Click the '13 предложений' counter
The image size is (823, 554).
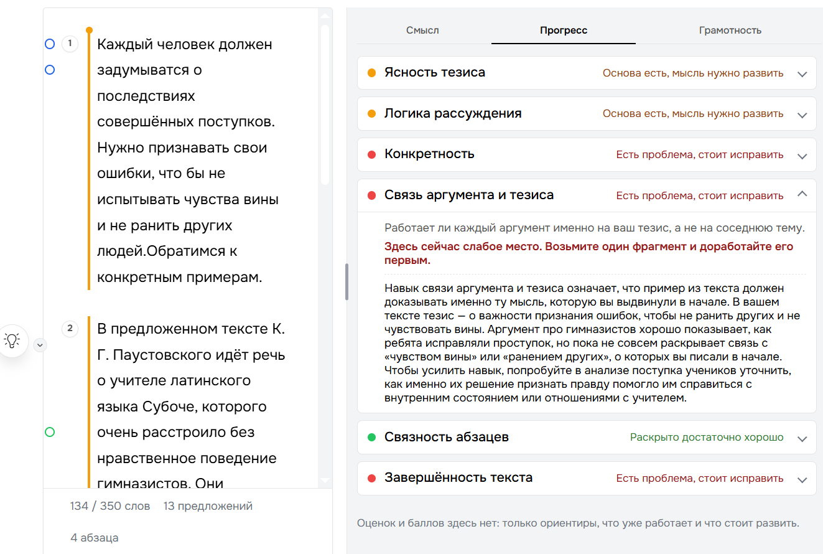208,506
